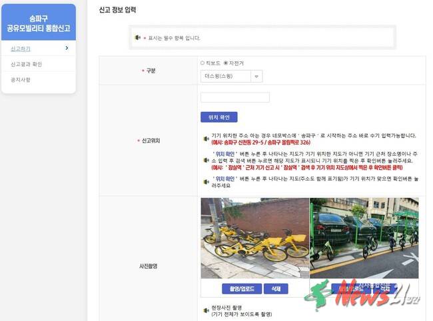This screenshot has width=433, height=321.
Task: Click megaphone icon next to 현장사진 촬영
Action: tap(206, 310)
